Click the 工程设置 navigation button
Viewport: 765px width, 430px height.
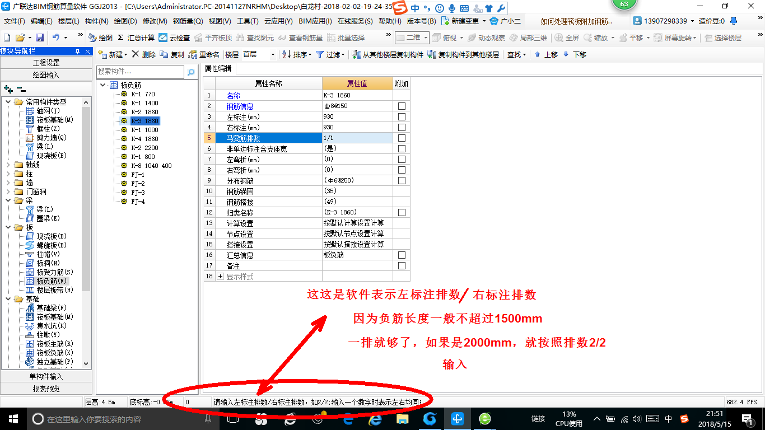(x=46, y=63)
